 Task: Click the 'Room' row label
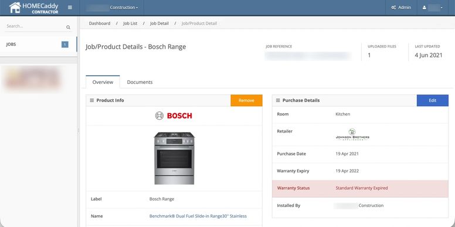point(283,114)
